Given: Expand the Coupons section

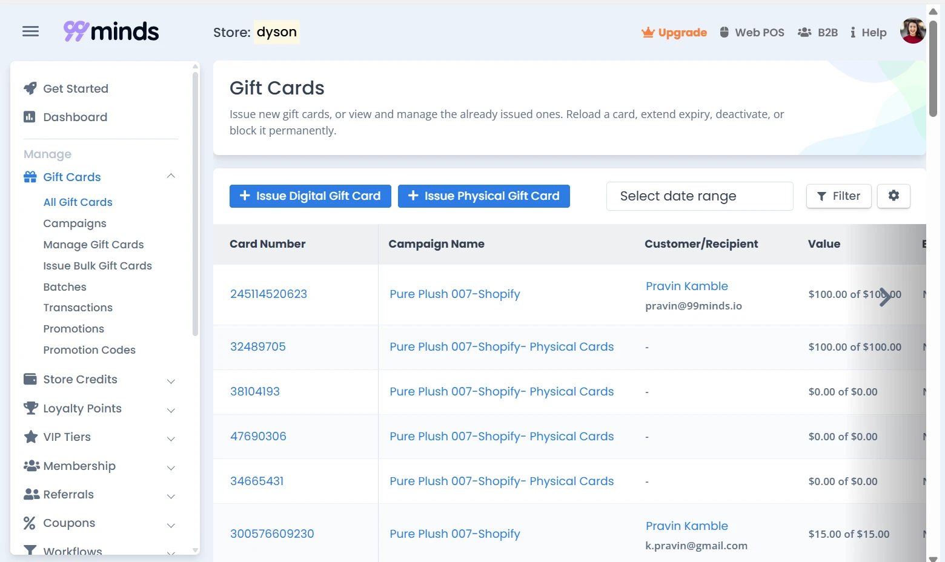Looking at the screenshot, I should click(171, 525).
